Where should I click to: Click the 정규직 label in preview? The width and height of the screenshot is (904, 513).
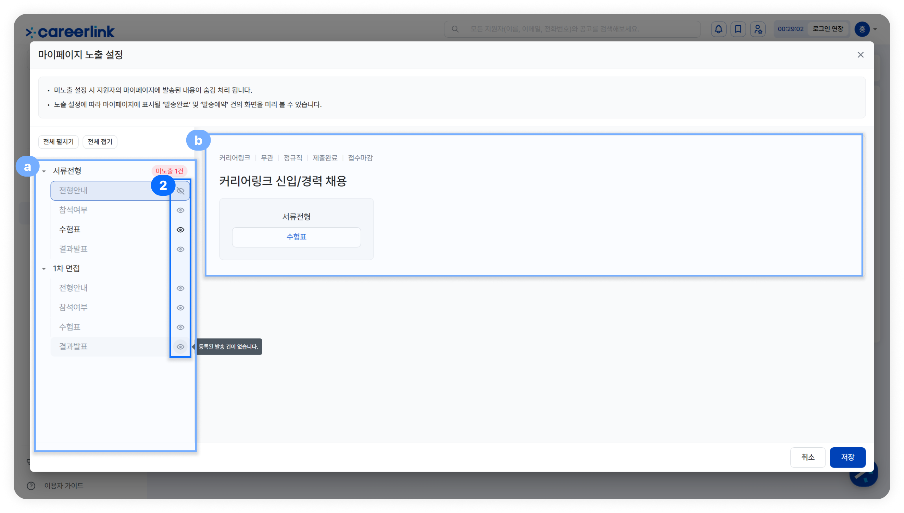293,158
